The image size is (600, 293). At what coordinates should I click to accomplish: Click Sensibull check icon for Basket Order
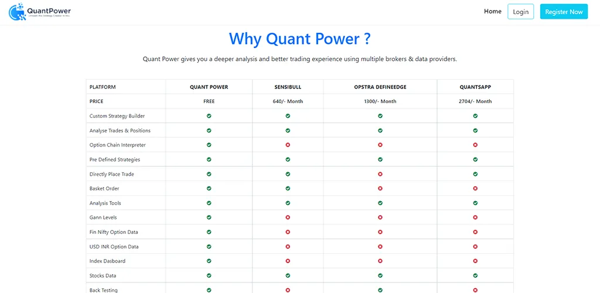click(288, 189)
